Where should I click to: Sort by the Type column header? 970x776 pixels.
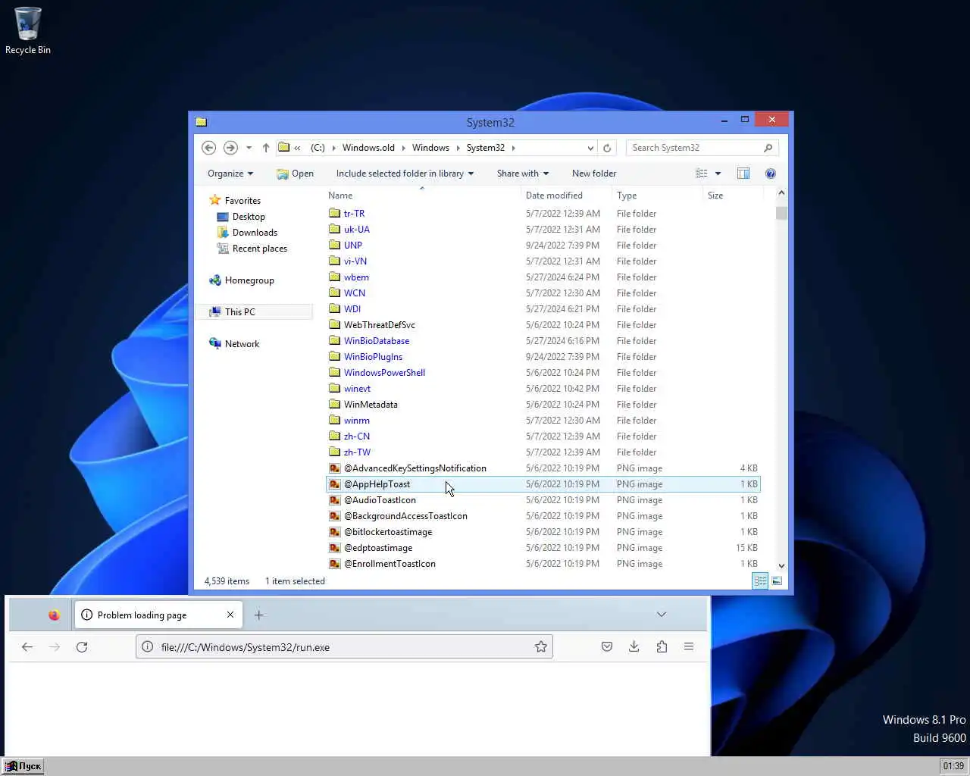coord(657,196)
